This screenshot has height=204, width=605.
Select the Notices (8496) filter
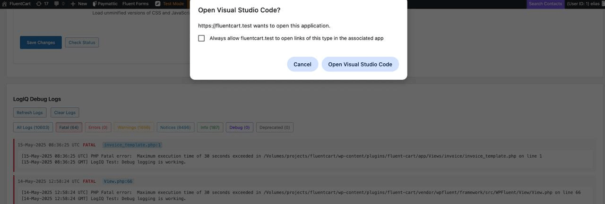[175, 127]
